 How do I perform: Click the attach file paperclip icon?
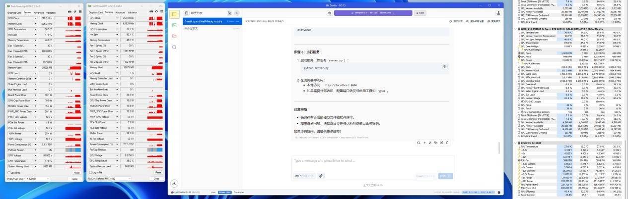(321, 176)
